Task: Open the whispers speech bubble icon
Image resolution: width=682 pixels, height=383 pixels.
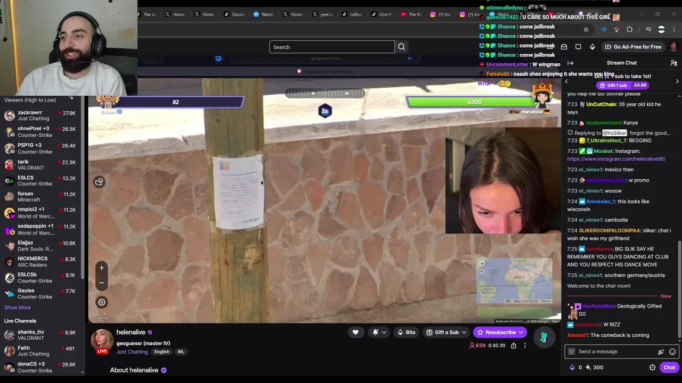Action: [578, 47]
